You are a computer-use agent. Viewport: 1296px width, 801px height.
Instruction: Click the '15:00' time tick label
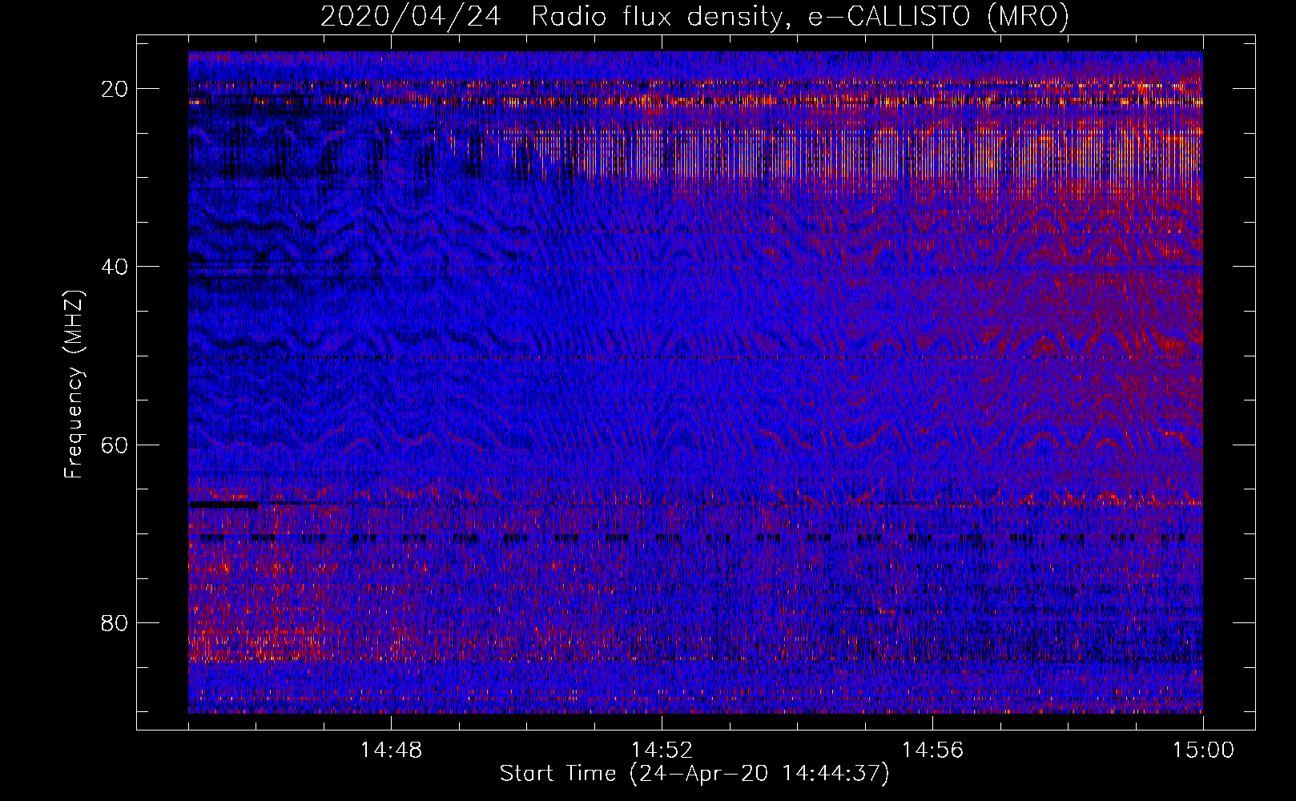tap(1203, 751)
